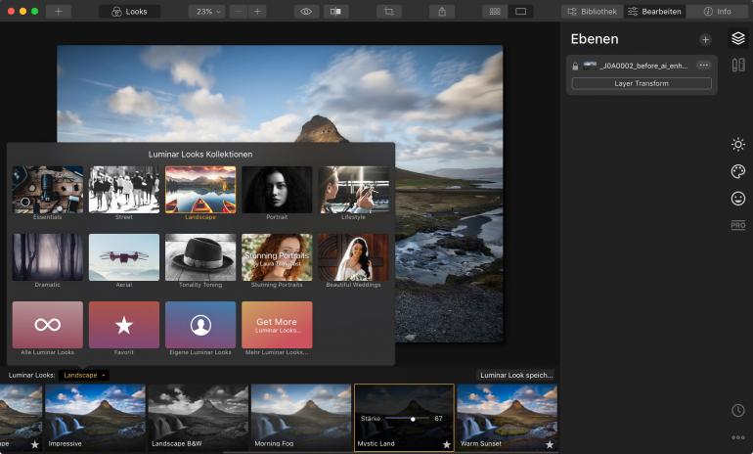753x454 pixels.
Task: Select the Layers stack icon
Action: coord(738,38)
